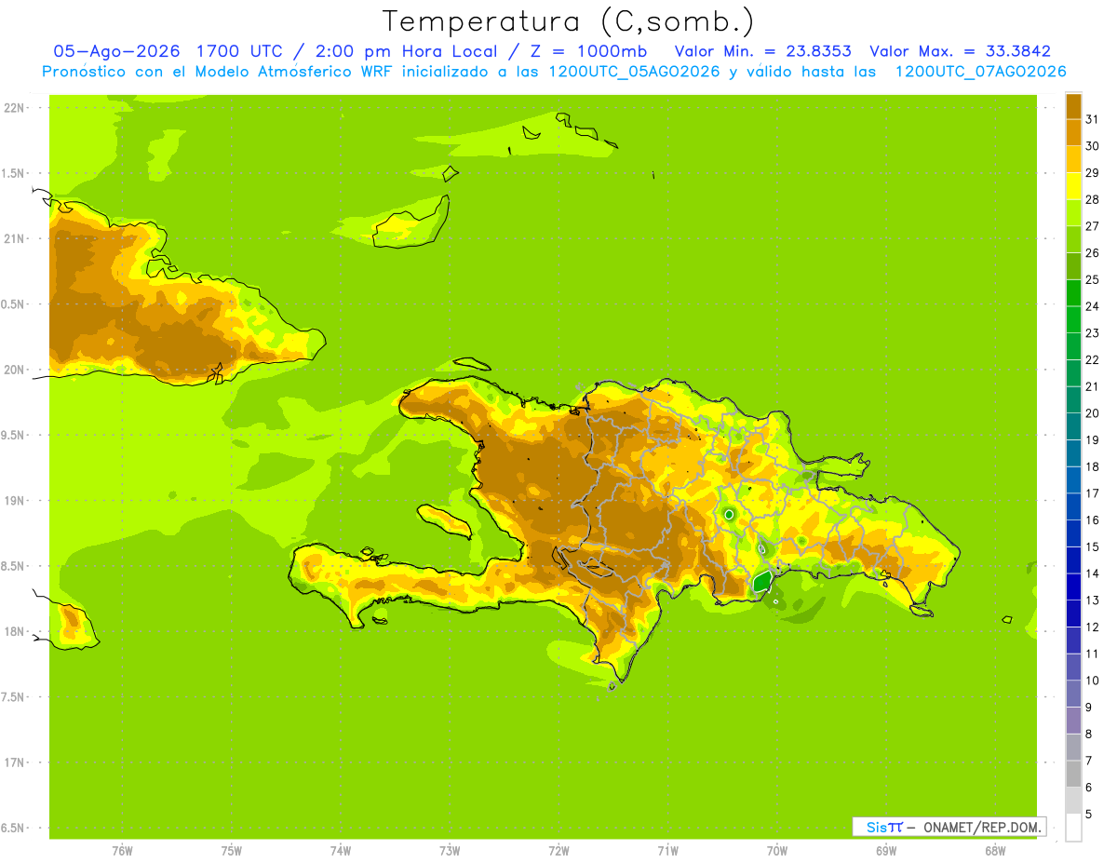This screenshot has width=1117, height=863.
Task: Click legend swatch between 30 and 31
Action: tap(1073, 132)
